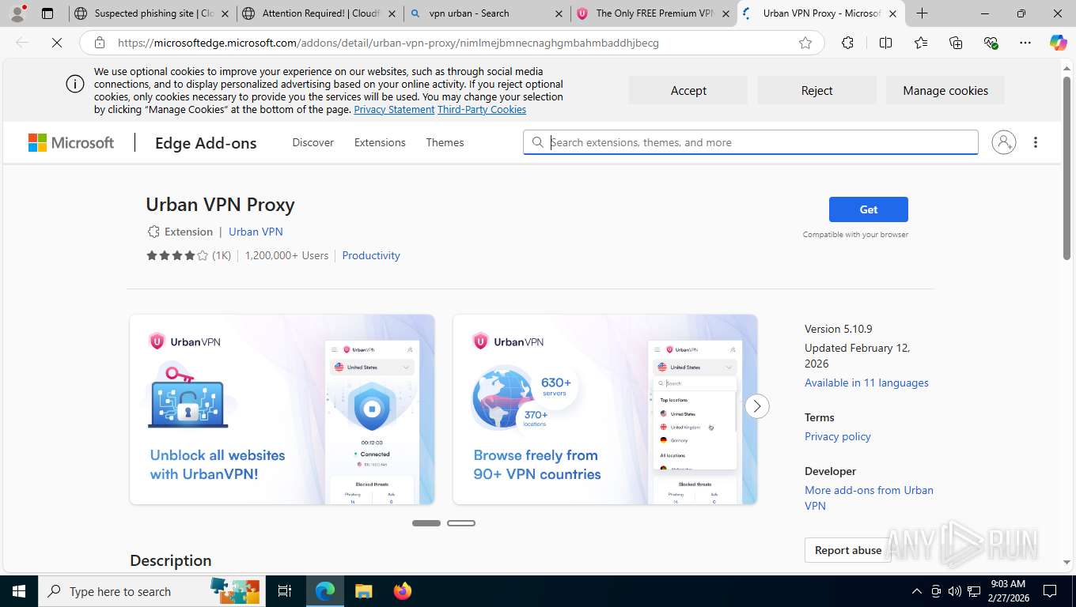Open a new browser tab
Screen dimensions: 1076x607
pos(922,13)
